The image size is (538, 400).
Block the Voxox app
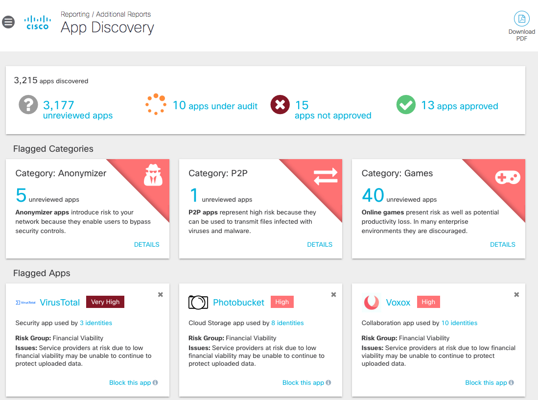(x=486, y=382)
